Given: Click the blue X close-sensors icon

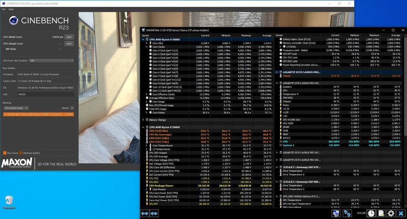Looking at the screenshot, I should 401,213.
